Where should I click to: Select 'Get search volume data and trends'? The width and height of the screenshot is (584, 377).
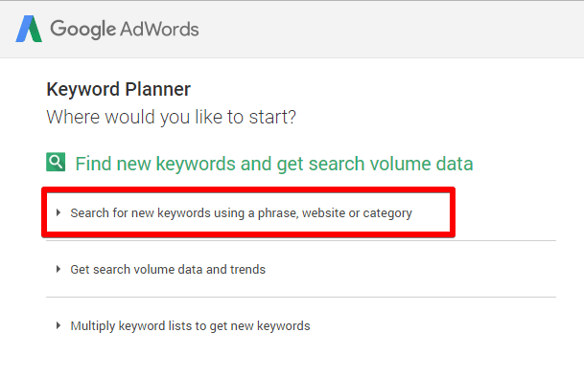pos(168,269)
